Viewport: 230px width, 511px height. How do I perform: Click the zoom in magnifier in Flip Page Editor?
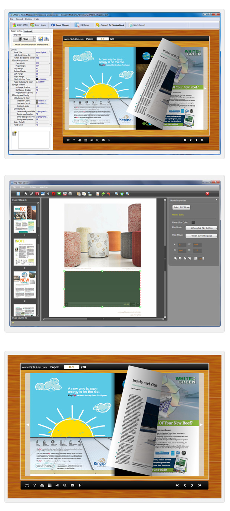tap(128, 194)
